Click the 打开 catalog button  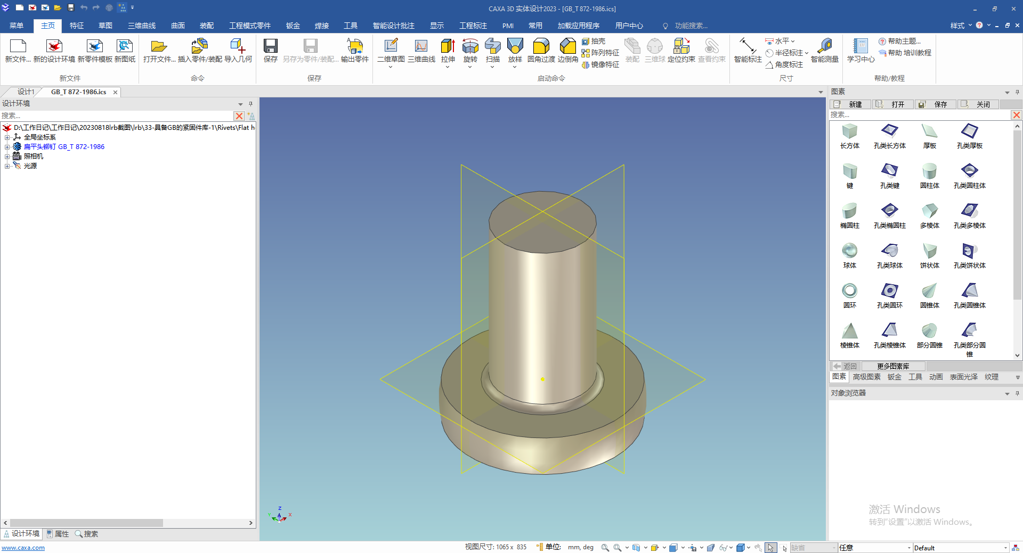pos(893,104)
